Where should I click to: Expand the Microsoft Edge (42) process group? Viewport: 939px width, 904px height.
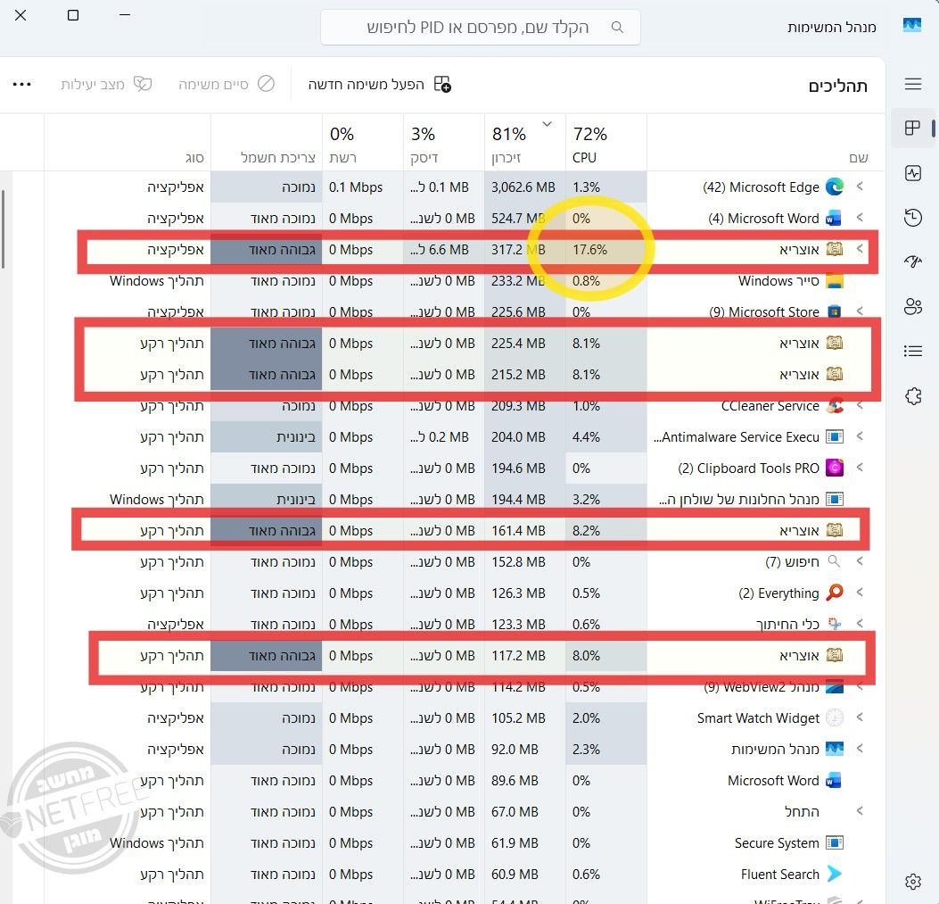(860, 187)
